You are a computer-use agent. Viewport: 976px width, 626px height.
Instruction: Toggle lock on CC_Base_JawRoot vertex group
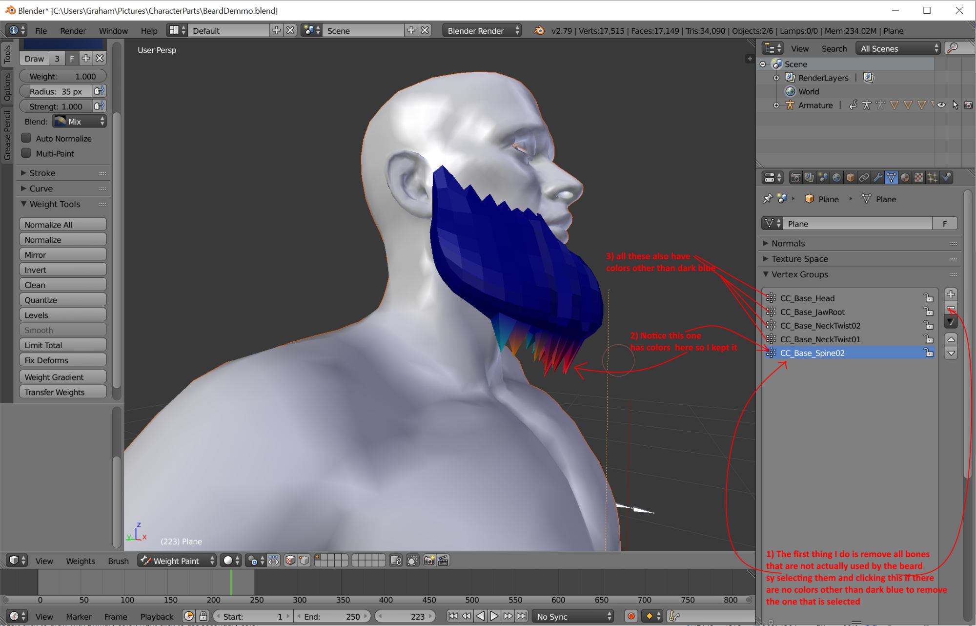click(928, 312)
